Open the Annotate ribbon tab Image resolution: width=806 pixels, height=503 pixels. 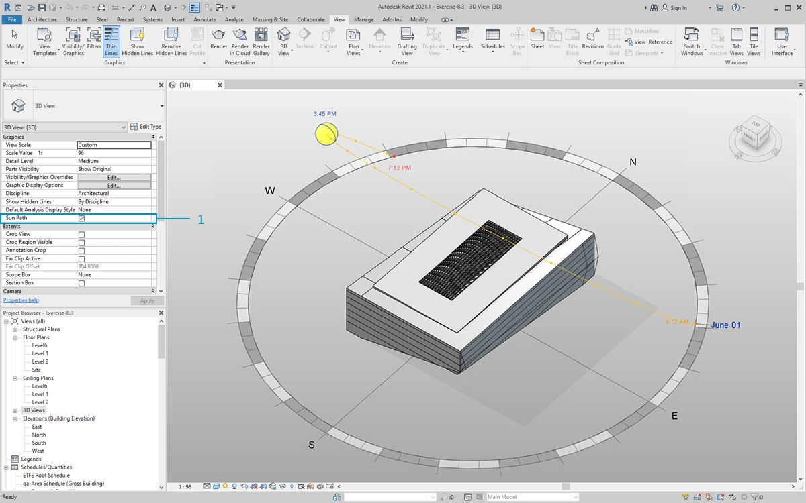205,20
